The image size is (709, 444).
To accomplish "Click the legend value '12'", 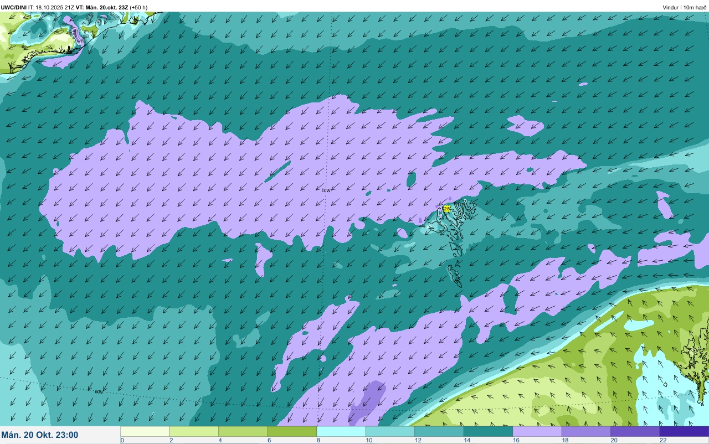I will coord(417,440).
